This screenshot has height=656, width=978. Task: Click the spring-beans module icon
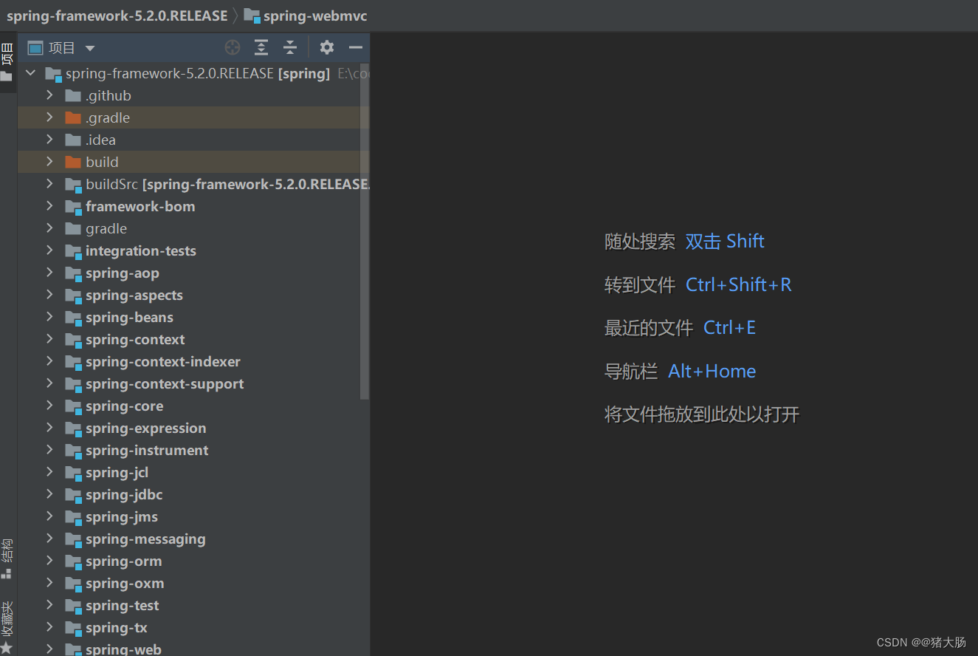72,318
